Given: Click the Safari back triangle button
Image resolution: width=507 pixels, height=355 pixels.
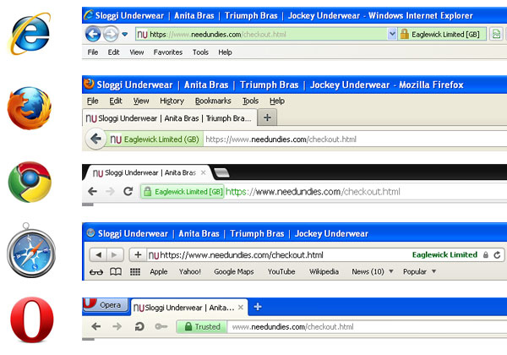Looking at the screenshot, I should click(x=98, y=254).
